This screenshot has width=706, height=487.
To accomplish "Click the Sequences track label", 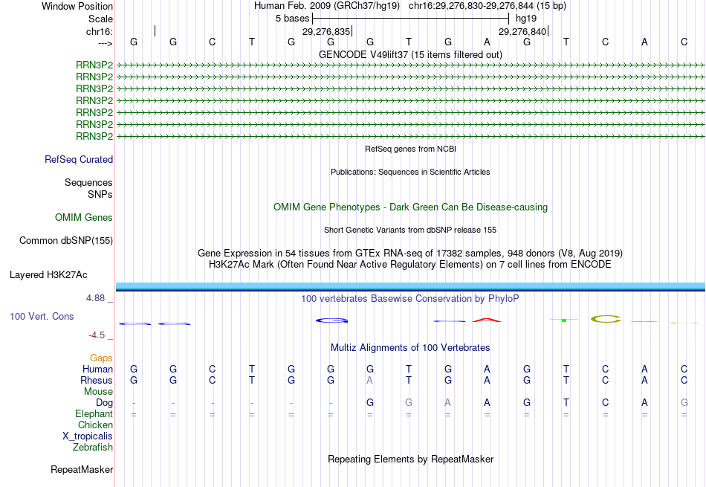I will tap(88, 182).
